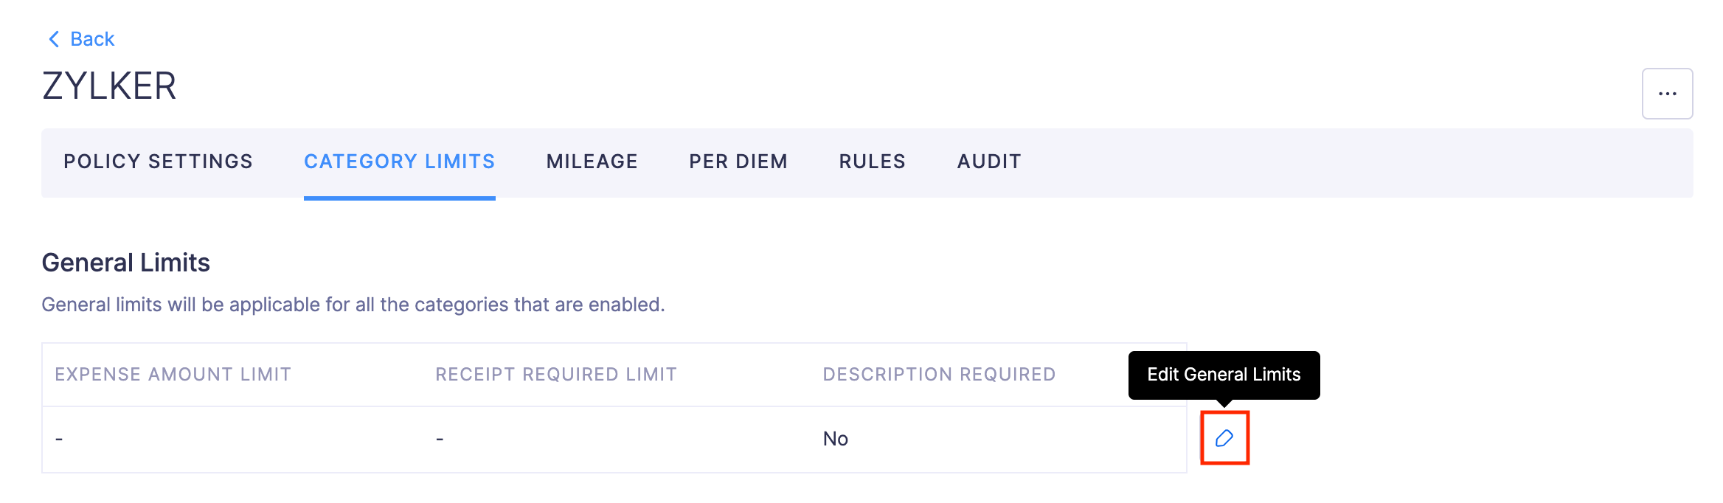Select the RULES tab

[872, 162]
